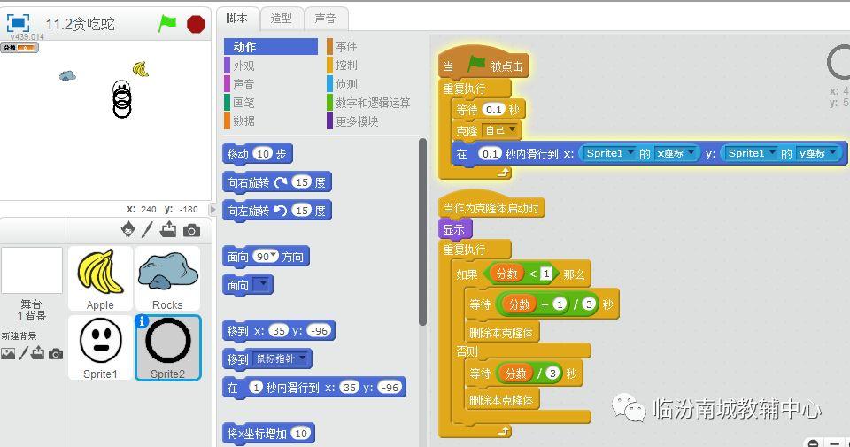Select the 控制 block category
850x447 pixels.
[x=346, y=66]
